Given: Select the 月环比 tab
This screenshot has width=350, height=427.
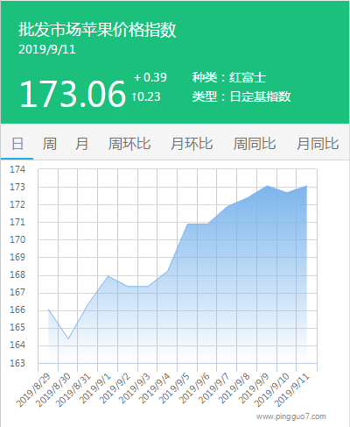Looking at the screenshot, I should pos(192,144).
